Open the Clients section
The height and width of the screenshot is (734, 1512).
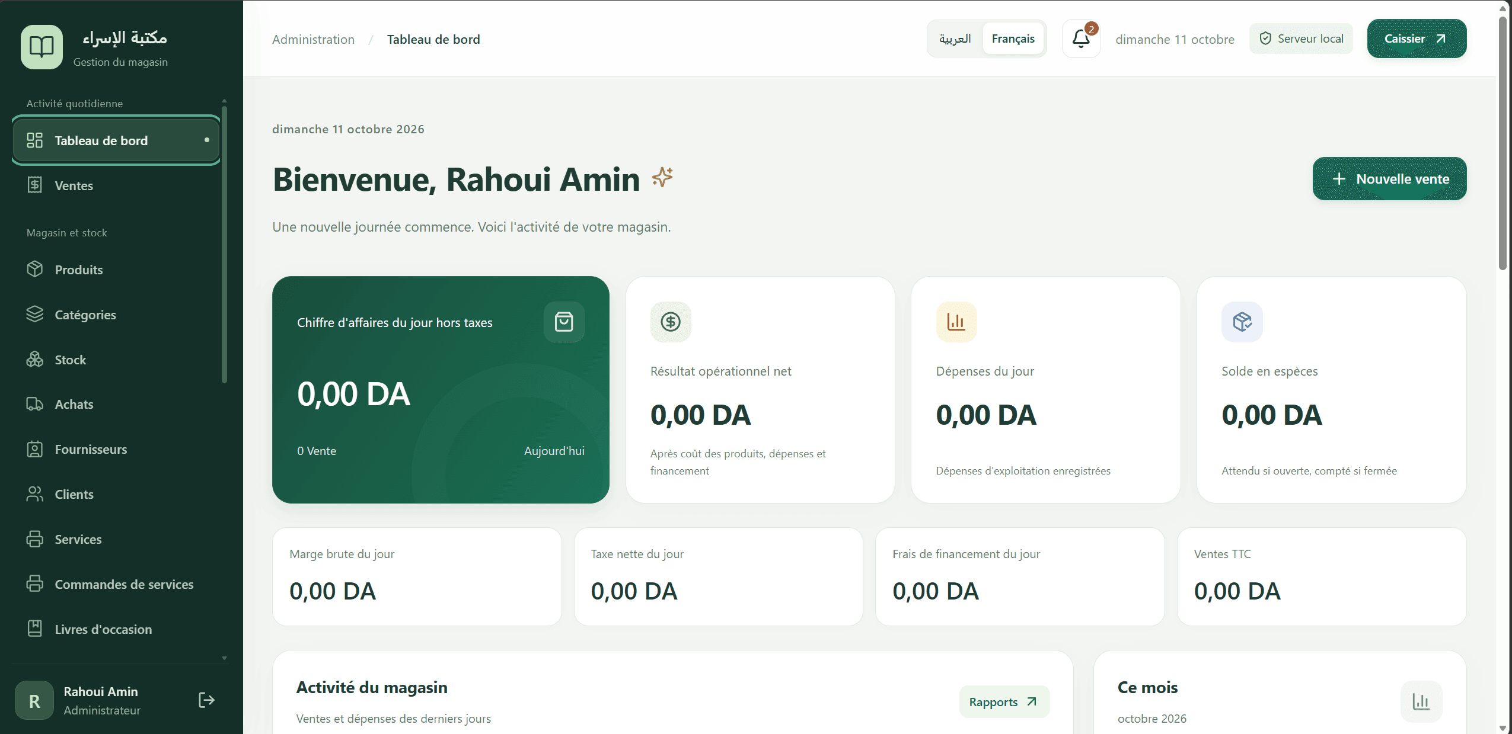[116, 494]
